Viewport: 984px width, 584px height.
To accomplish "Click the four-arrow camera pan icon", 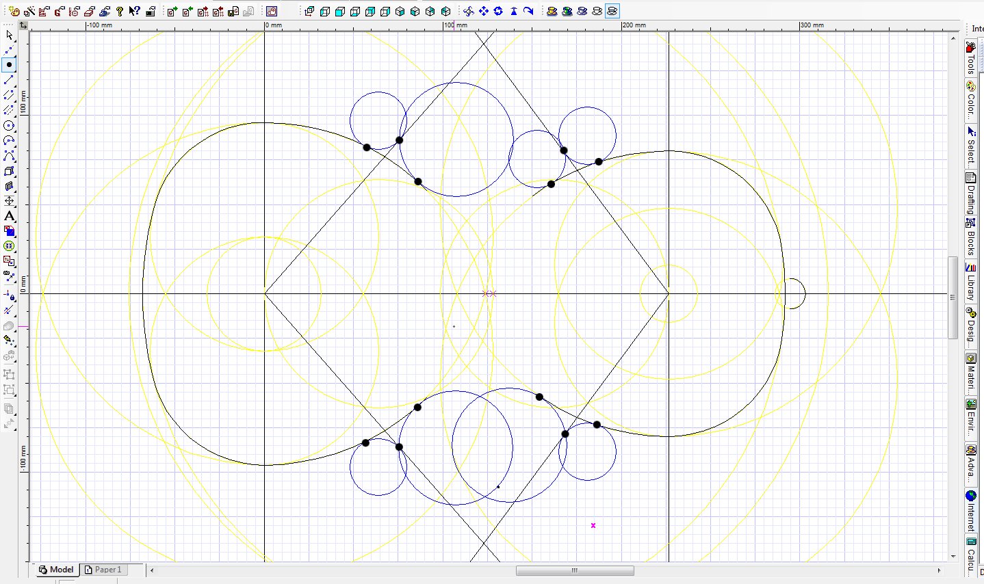I will click(x=483, y=11).
